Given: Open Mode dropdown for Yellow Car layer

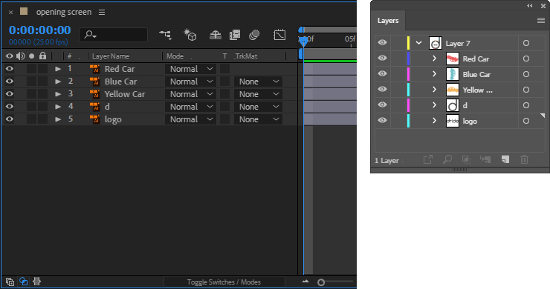Looking at the screenshot, I should tap(191, 94).
